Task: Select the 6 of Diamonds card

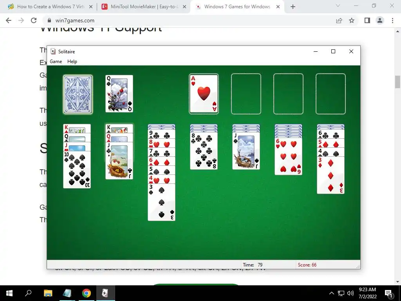Action: point(161,161)
